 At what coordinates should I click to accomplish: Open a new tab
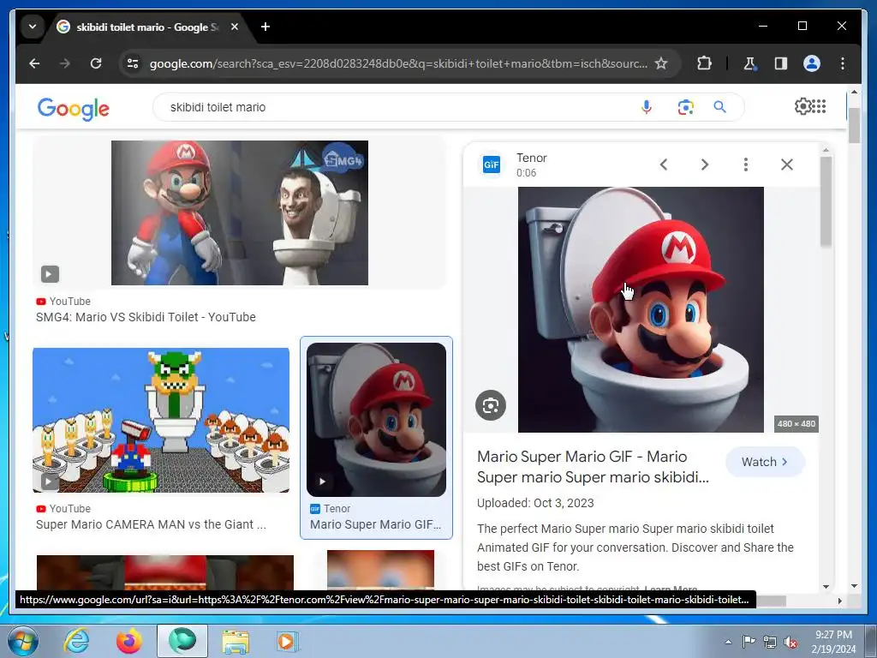click(x=265, y=27)
